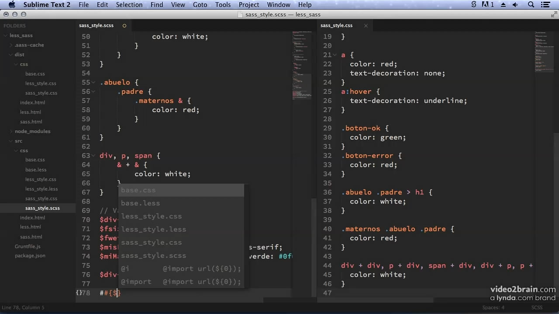Switch to the sass_style.css tab
559x314 pixels.
pos(336,25)
